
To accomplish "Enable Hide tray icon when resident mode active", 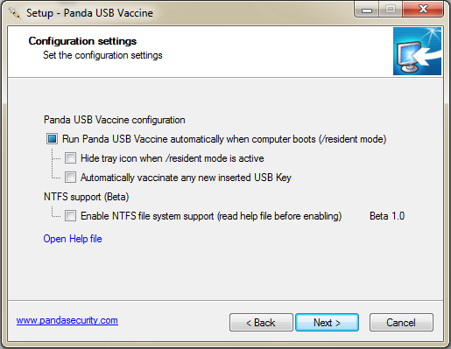I will click(x=70, y=158).
